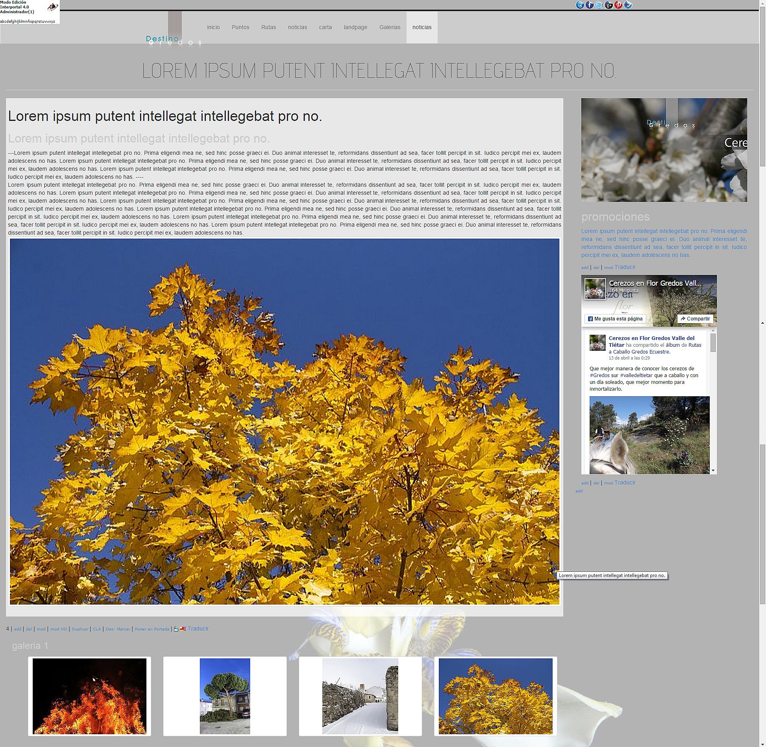Click the 'galeria 1' heading
This screenshot has width=766, height=747.
tap(30, 646)
